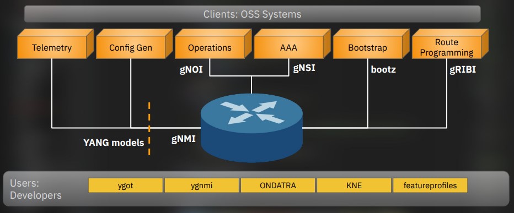Click the Route Programming block
Viewport: 514px width, 213px height.
[x=450, y=44]
